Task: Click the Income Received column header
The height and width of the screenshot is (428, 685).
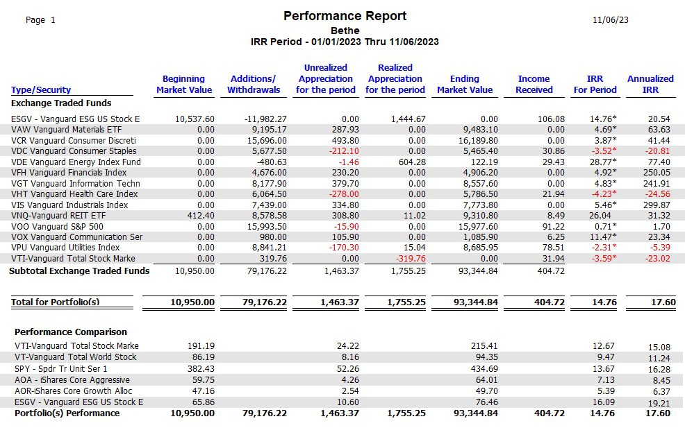Action: click(534, 84)
